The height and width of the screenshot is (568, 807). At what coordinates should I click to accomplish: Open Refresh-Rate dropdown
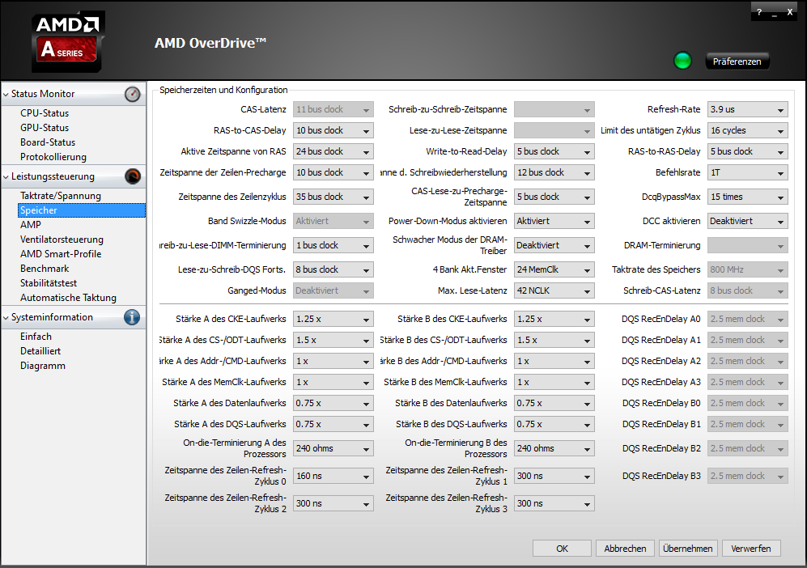pos(748,109)
